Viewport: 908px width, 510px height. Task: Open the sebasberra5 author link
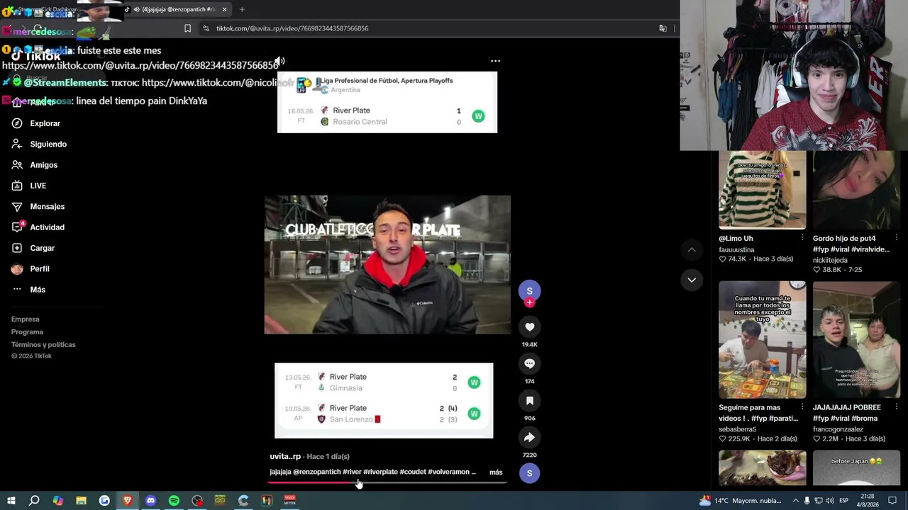[x=738, y=429]
